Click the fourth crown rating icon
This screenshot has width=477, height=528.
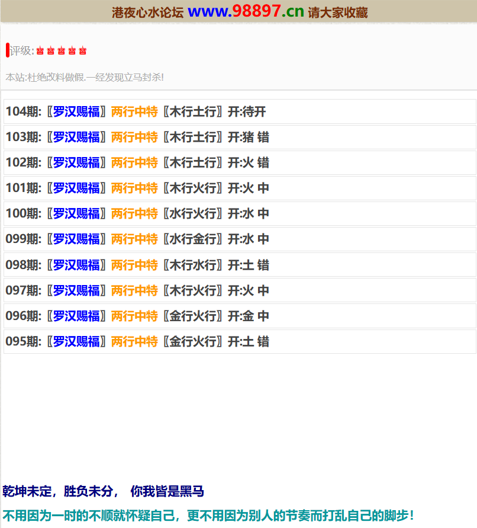tap(72, 51)
